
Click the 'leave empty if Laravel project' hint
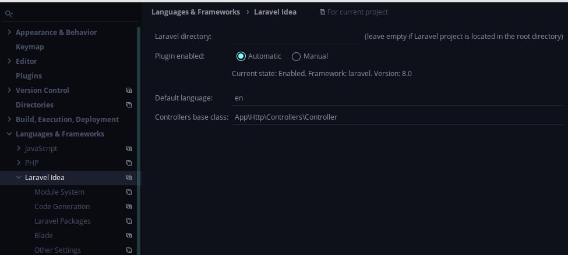[x=464, y=37]
